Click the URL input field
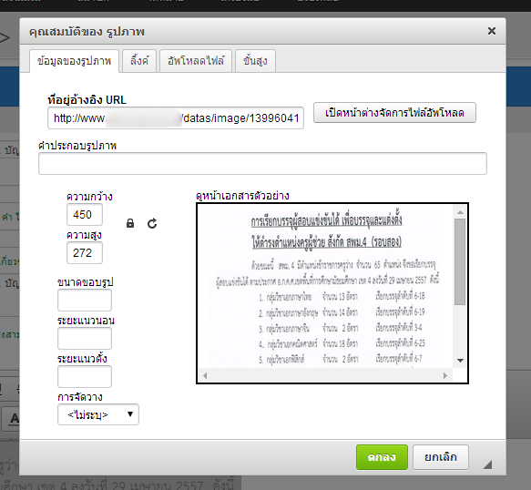The height and width of the screenshot is (490, 531). point(176,117)
